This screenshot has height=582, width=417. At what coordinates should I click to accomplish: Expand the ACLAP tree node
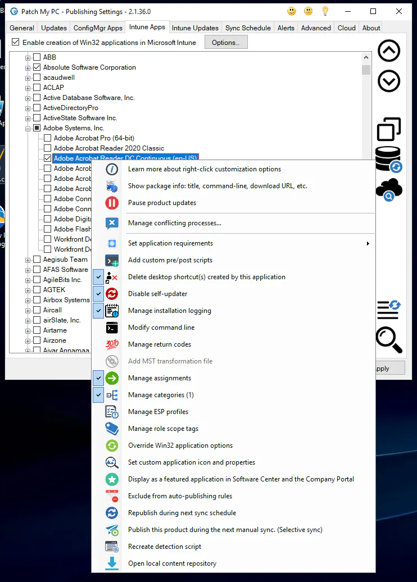pos(28,88)
